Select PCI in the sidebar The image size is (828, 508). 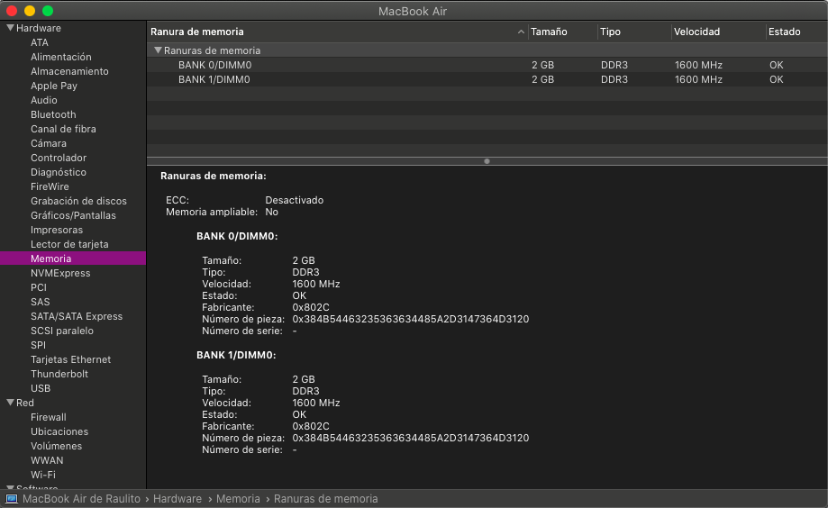[38, 287]
